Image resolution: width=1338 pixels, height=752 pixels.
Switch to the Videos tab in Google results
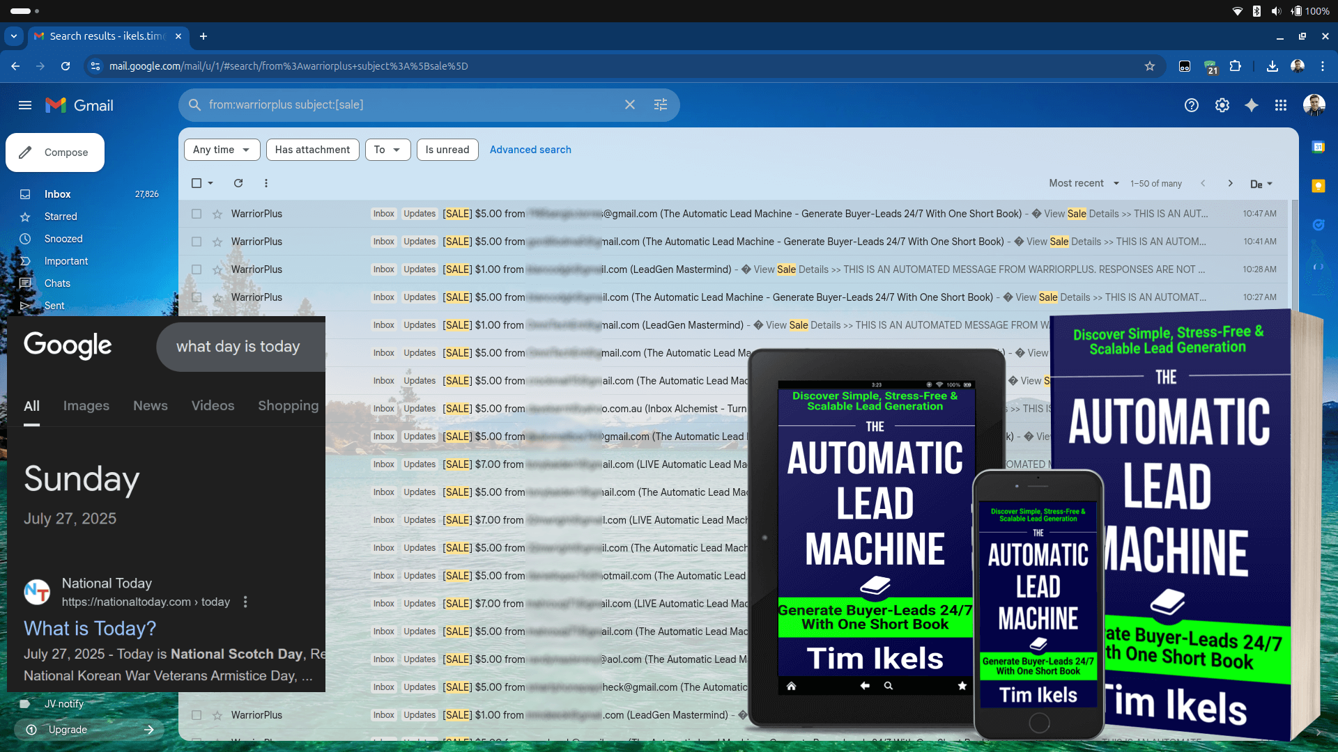[213, 405]
